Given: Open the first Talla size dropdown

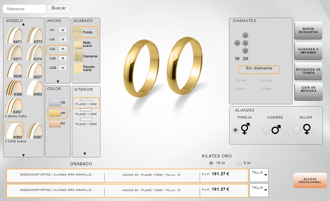Looking at the screenshot, I should click(259, 175).
